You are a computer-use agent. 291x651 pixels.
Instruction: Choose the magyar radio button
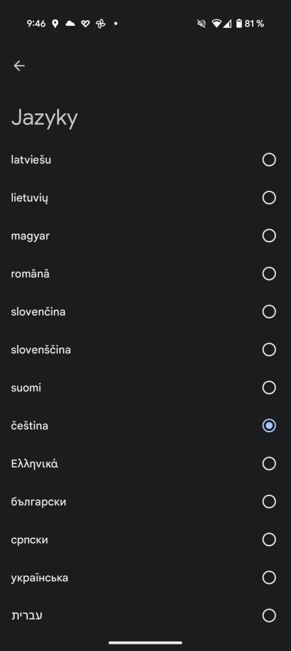tap(269, 236)
